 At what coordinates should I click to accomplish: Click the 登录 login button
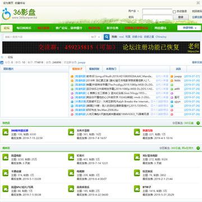[x=181, y=17]
